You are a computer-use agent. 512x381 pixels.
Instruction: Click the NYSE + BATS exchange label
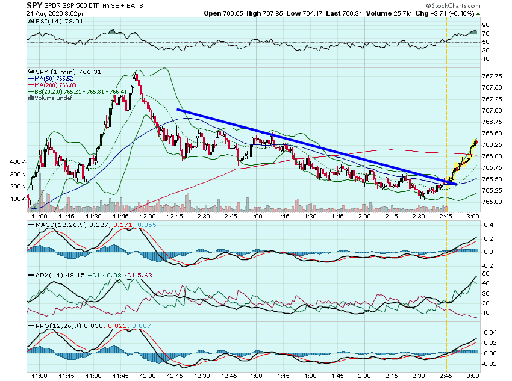(x=123, y=5)
